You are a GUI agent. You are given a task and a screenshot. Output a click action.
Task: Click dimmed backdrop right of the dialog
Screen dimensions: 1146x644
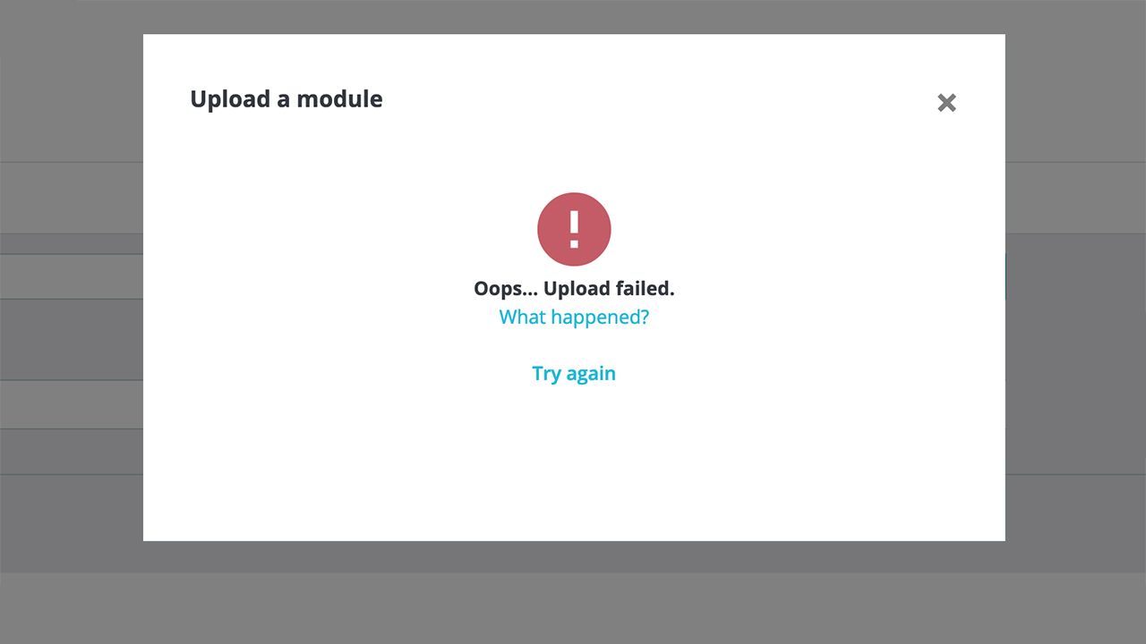[x=1075, y=286]
